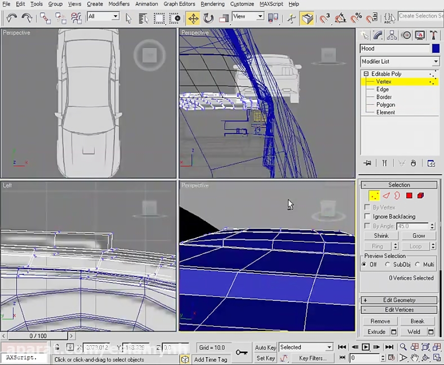Screen dimensions: 444x365
Task: Select the Polygon sub-object mode icon
Action: (x=409, y=195)
